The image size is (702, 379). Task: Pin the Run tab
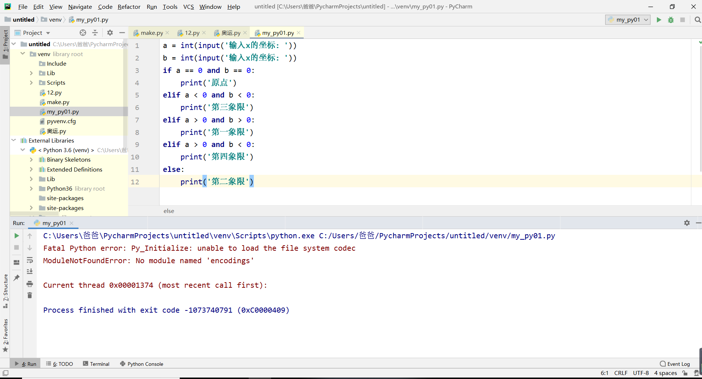(x=17, y=278)
